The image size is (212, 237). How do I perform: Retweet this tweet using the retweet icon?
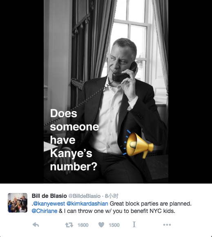(x=69, y=225)
